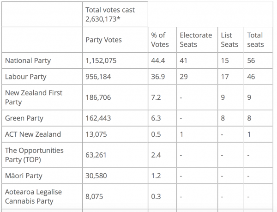
Task: Click the Māori Party row label
Action: (x=24, y=176)
